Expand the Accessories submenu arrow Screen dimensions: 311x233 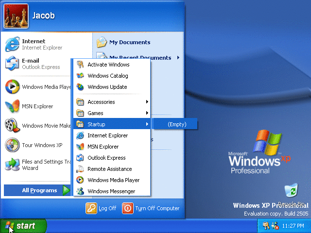coord(147,102)
